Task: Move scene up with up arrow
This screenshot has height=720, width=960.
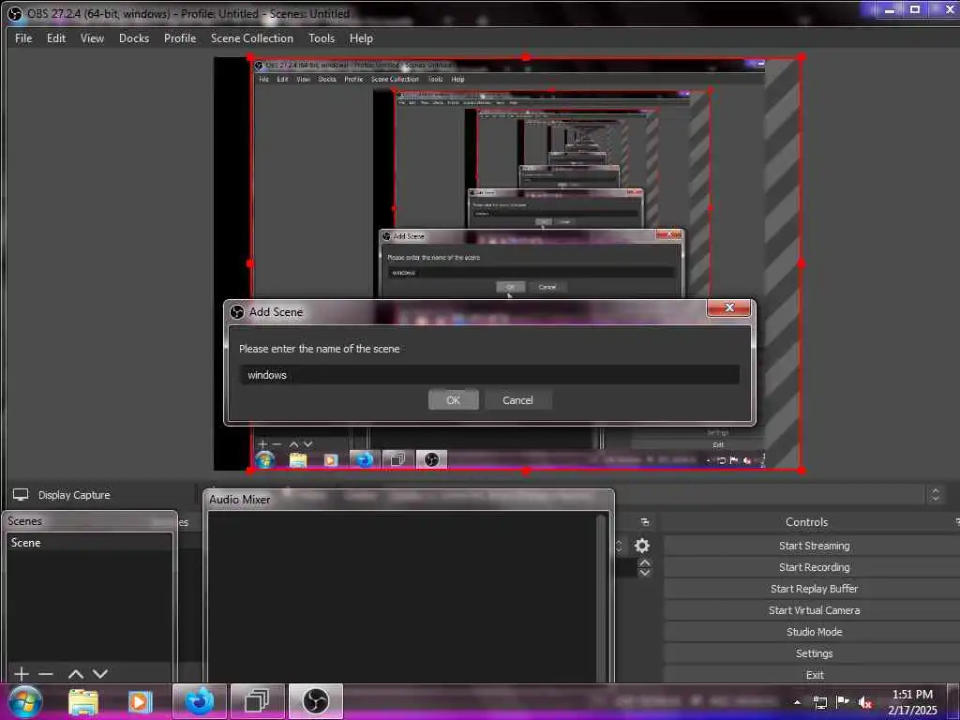Action: 75,673
